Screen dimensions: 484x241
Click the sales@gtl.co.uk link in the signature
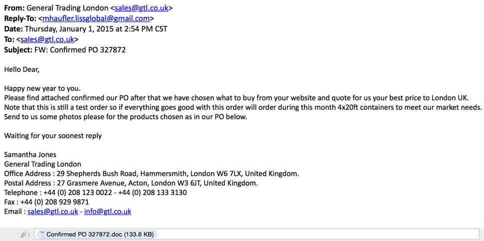pos(52,212)
